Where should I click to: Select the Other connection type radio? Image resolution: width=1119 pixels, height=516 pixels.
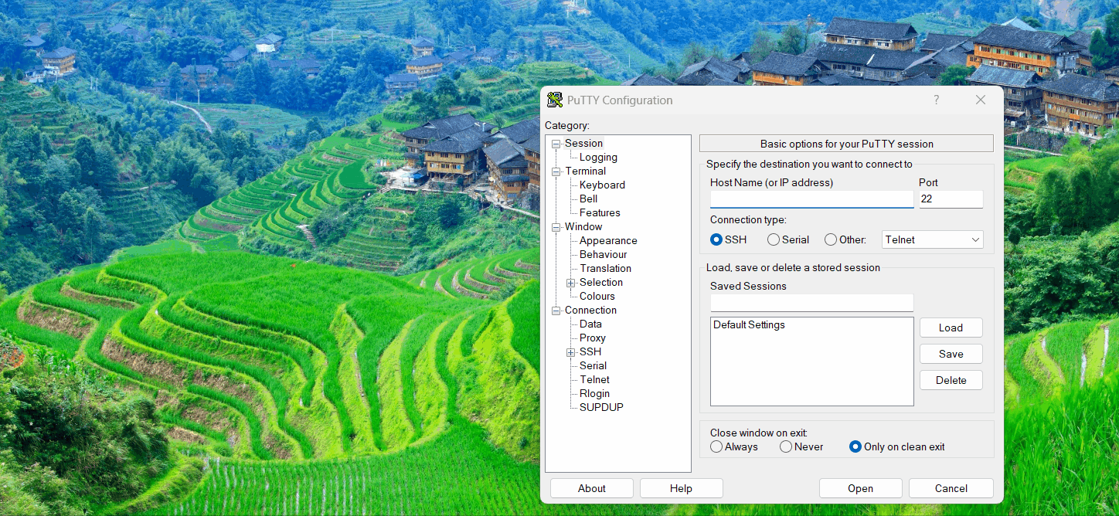tap(831, 239)
